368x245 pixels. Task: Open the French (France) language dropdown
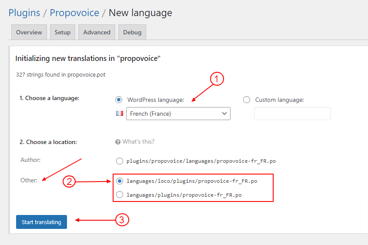tap(178, 114)
